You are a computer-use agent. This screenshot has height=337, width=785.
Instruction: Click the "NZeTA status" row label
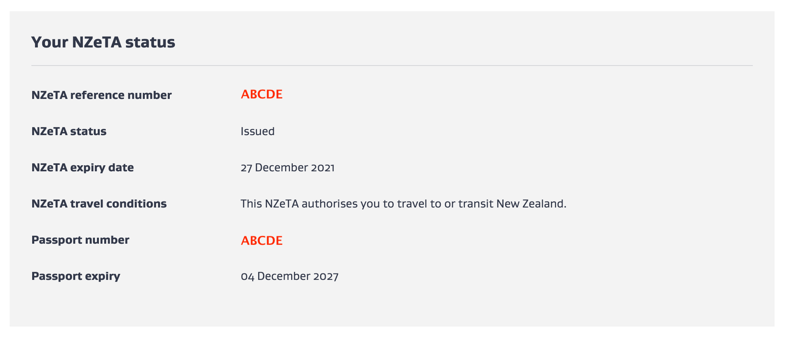pos(69,132)
